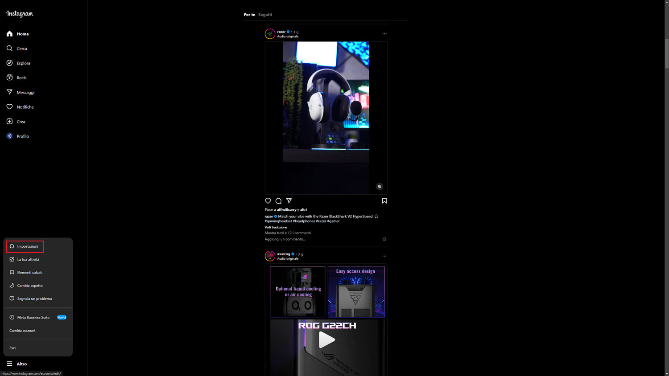Switch to the Seguiti tab
Image resolution: width=669 pixels, height=376 pixels.
coord(265,15)
